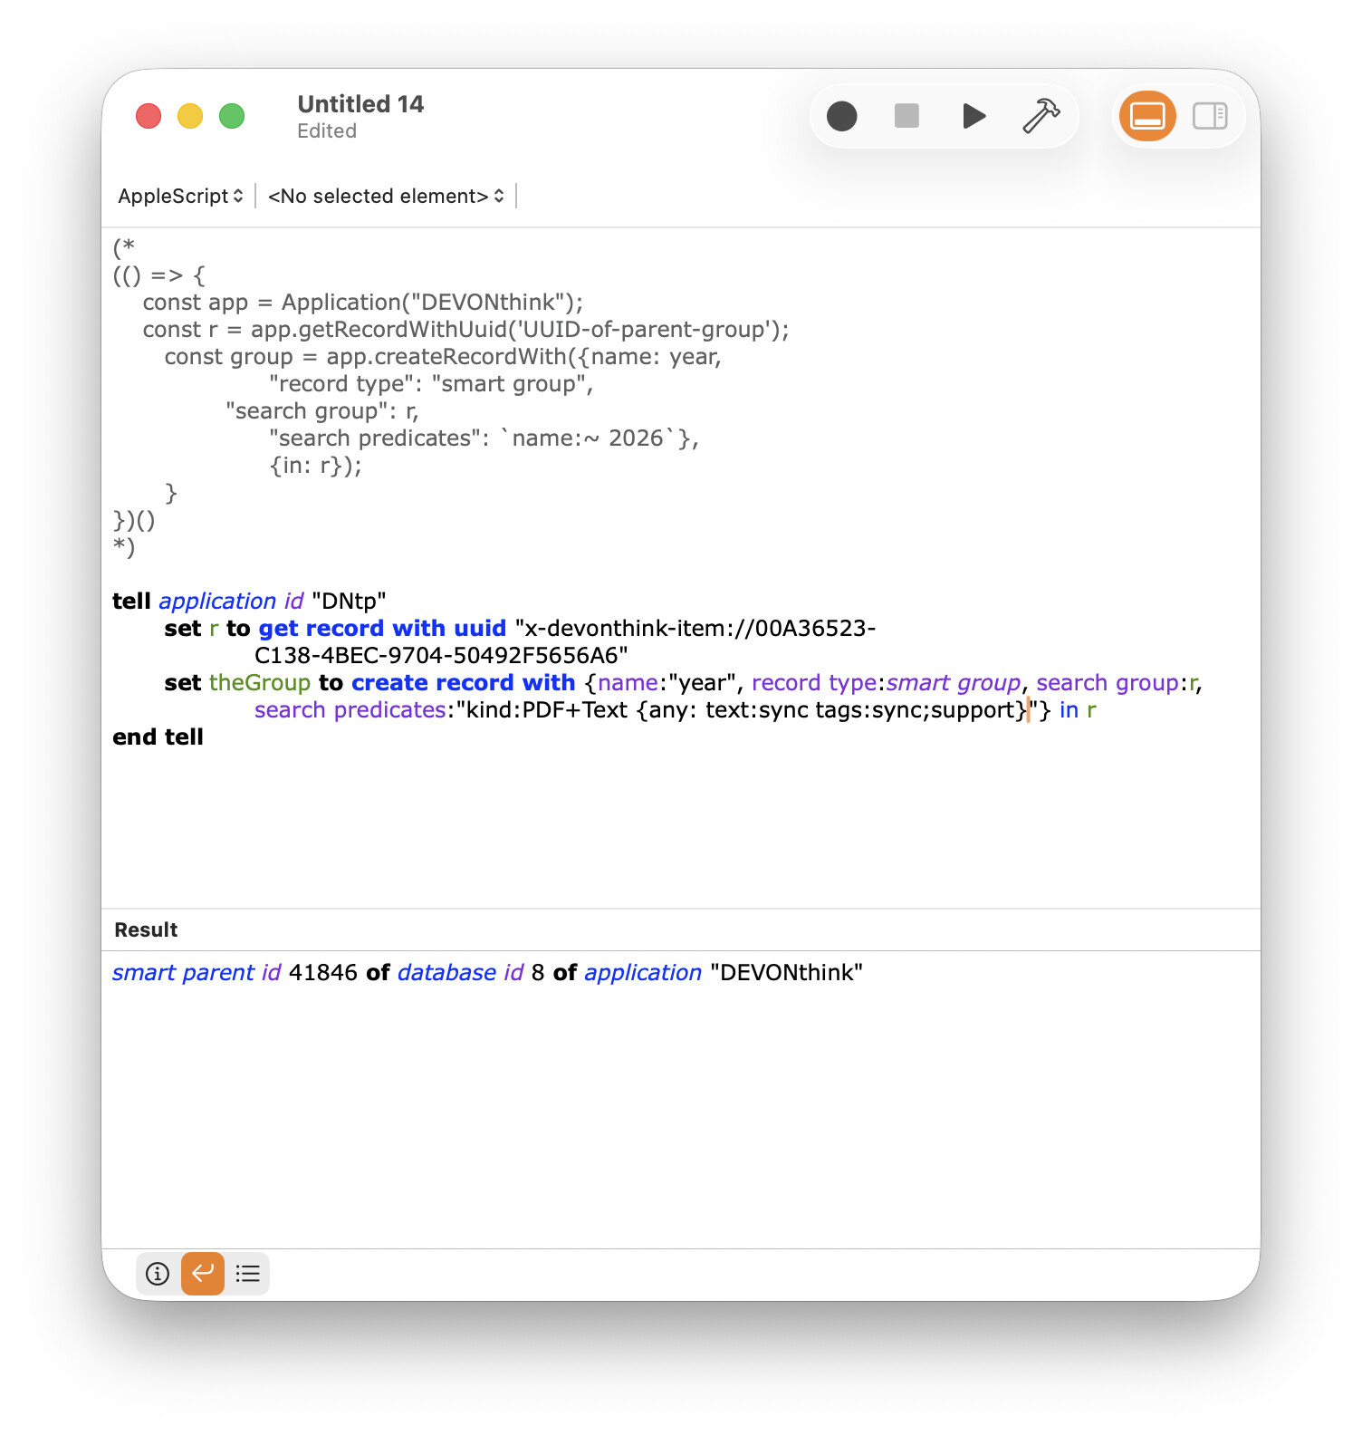Viewport: 1362px width, 1435px height.
Task: Minimize the window with the yellow button
Action: (x=190, y=116)
